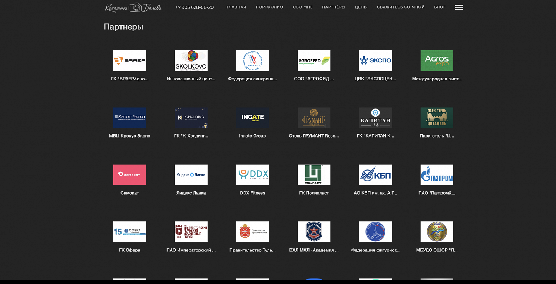Click the Яндекс Лавка logo
556x284 pixels.
click(191, 175)
